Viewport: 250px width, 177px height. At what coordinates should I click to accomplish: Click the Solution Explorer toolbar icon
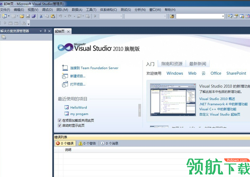(230, 16)
